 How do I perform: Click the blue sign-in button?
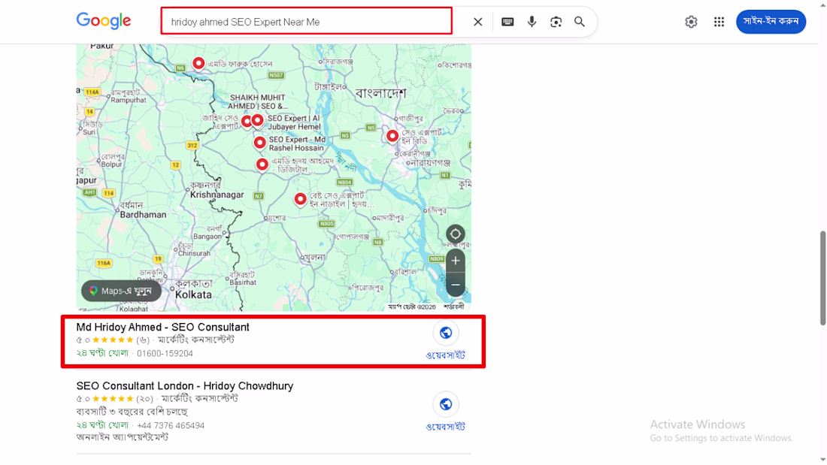click(x=771, y=22)
